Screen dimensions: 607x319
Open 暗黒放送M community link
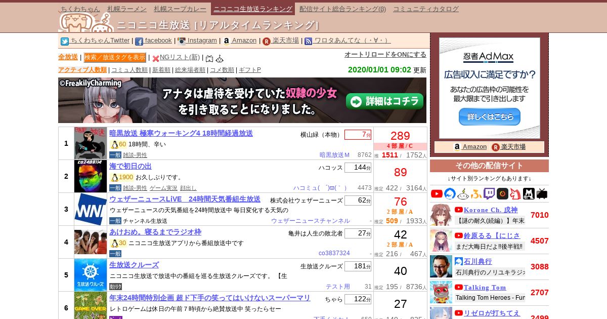coord(334,155)
